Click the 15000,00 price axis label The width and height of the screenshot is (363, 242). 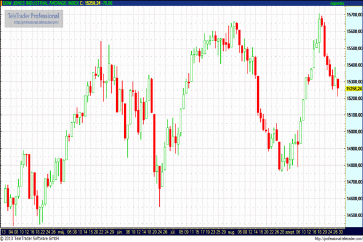(353, 131)
